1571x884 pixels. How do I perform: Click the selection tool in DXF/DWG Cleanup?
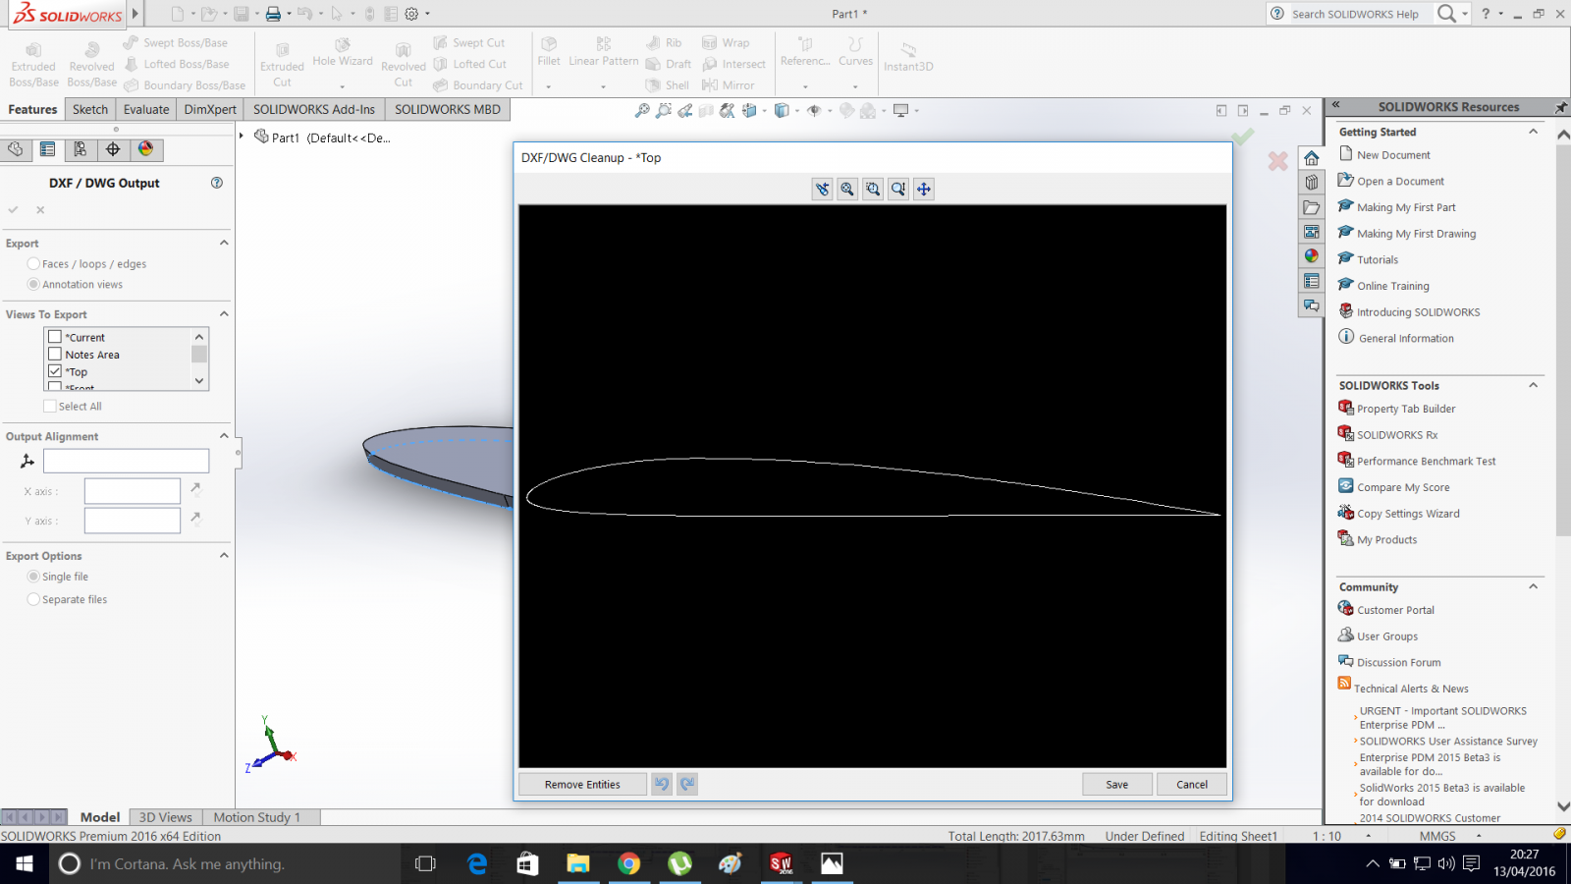click(x=823, y=189)
